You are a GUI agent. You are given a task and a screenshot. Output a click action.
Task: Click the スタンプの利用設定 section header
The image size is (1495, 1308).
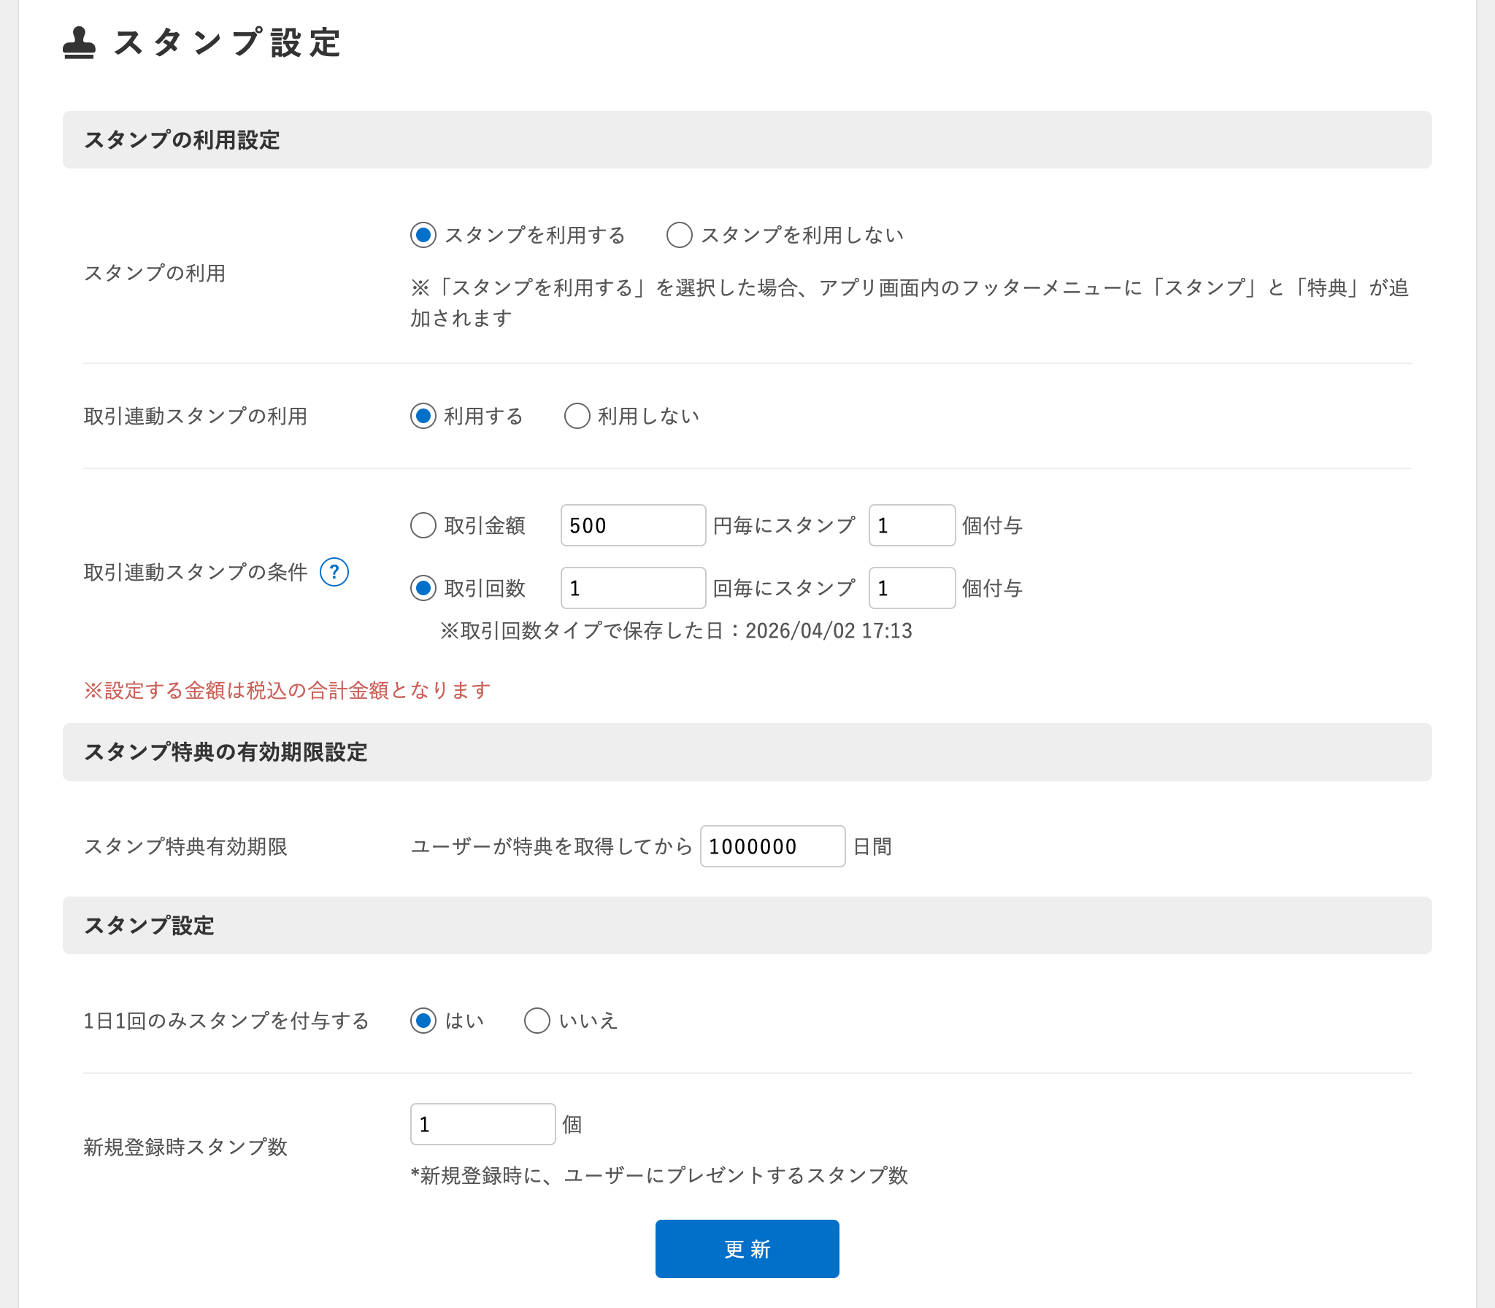point(182,140)
